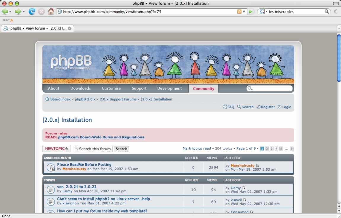Go to page 2 of the topic list

267,148
